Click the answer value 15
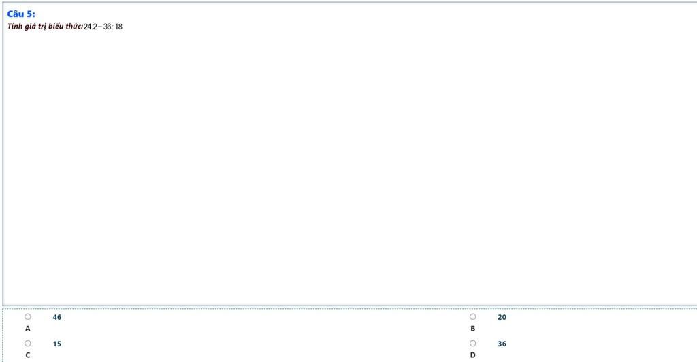 coord(57,344)
